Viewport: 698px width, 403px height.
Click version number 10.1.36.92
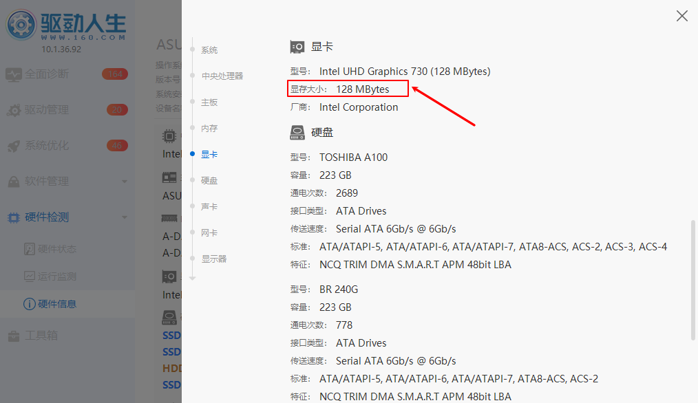click(61, 50)
